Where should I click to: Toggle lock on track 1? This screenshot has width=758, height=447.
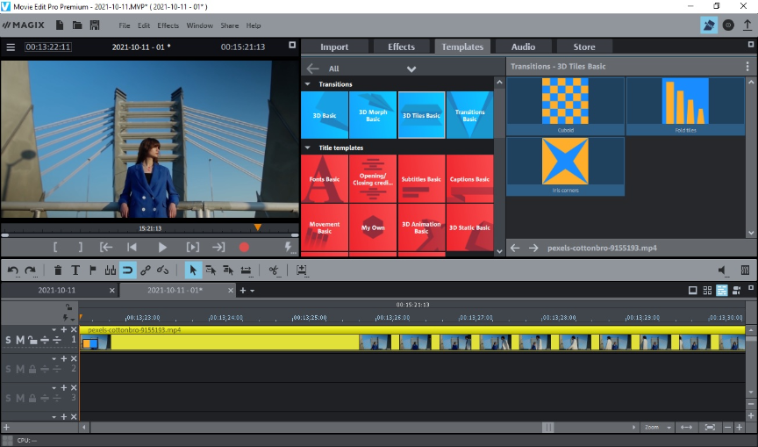[x=32, y=340]
